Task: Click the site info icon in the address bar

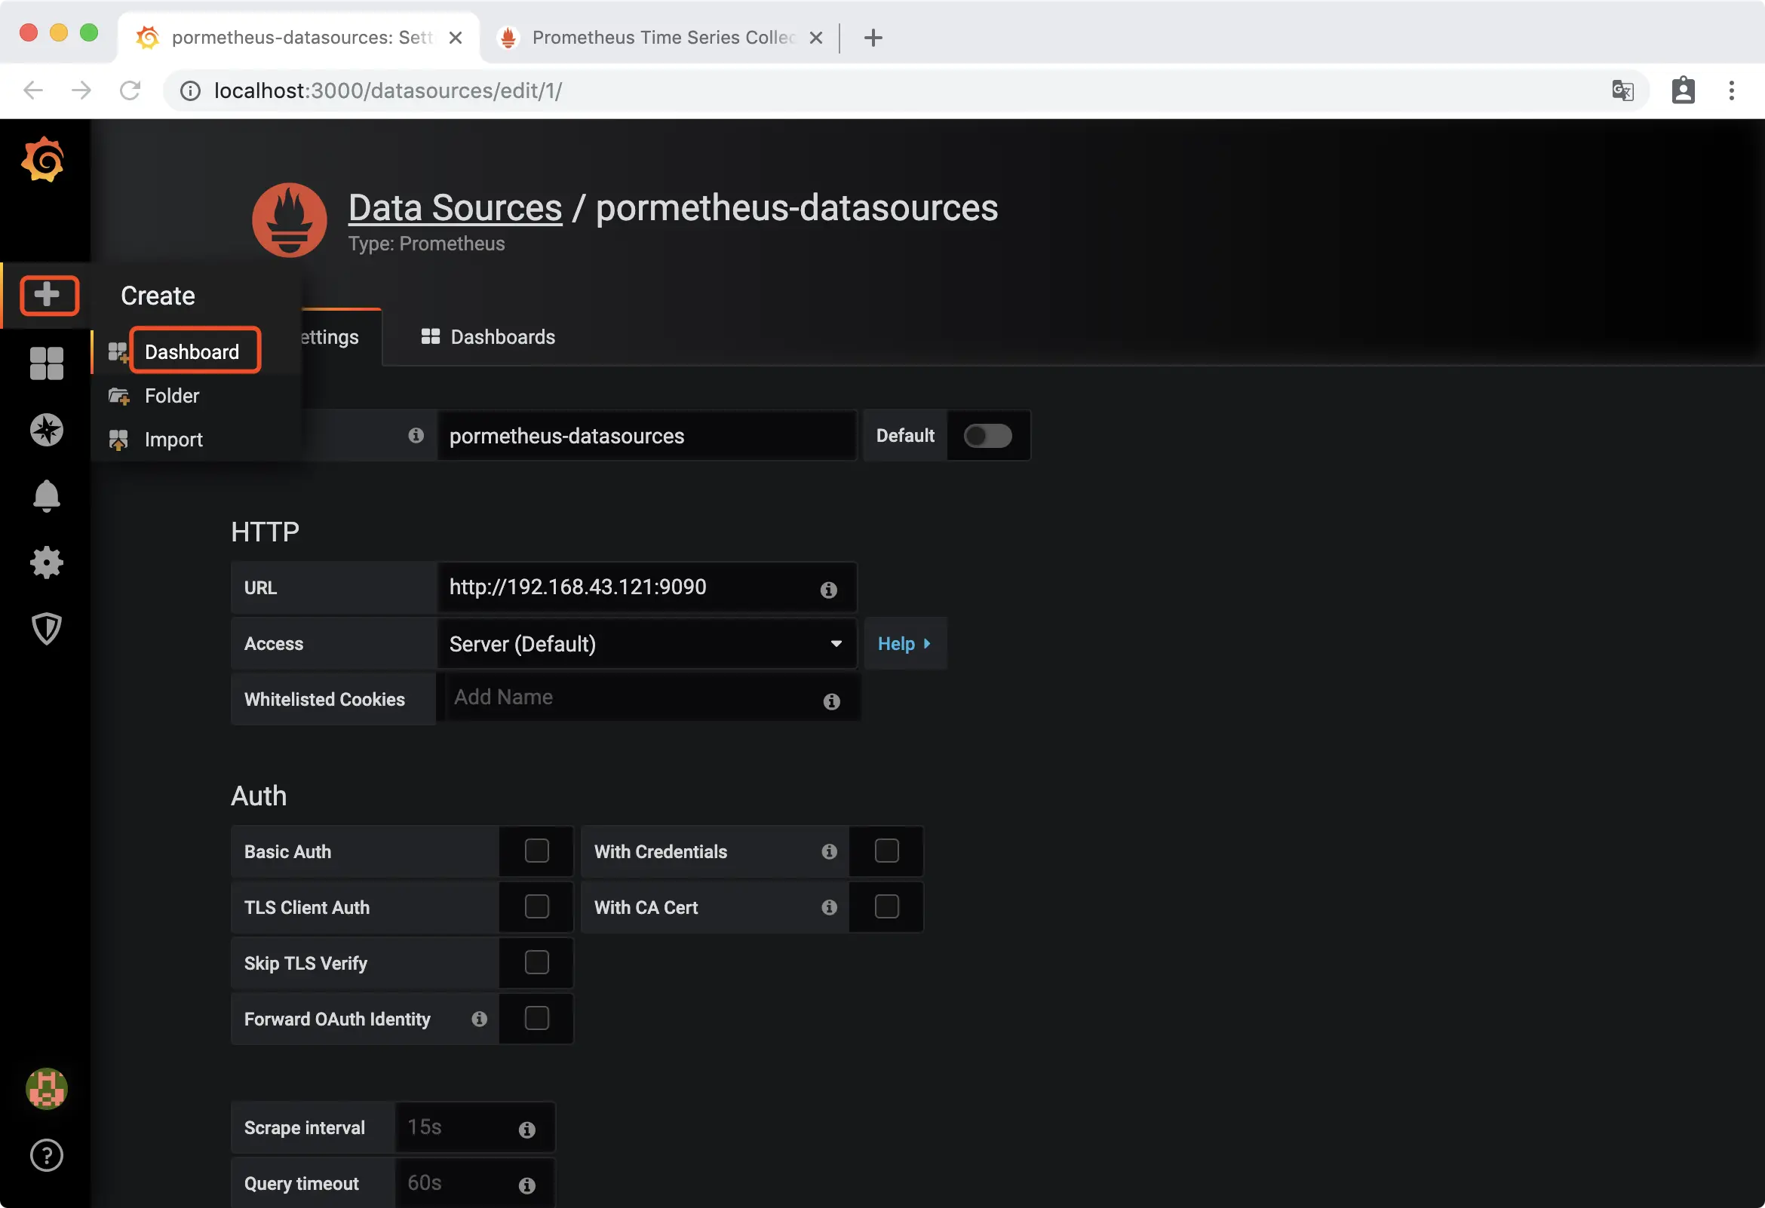Action: [x=190, y=91]
